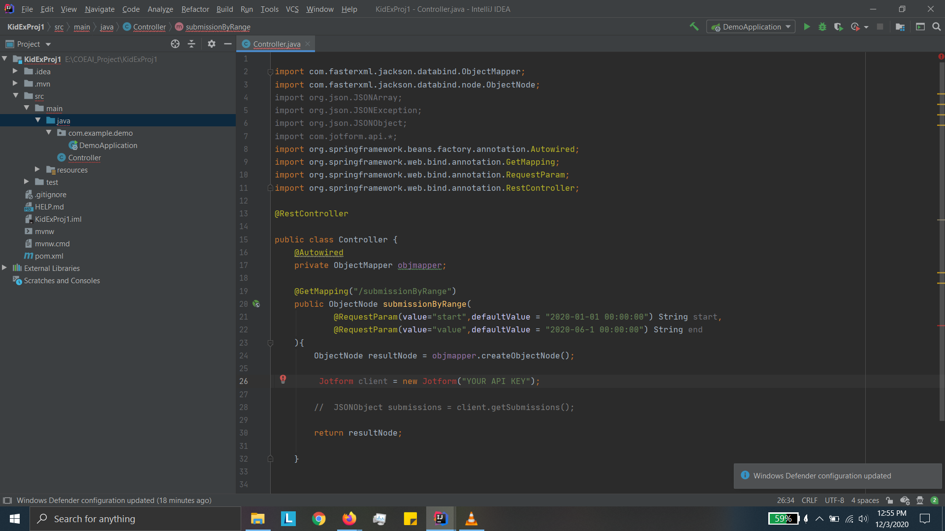Collapse the com.example.demo package
Viewport: 945px width, 531px height.
pos(49,132)
